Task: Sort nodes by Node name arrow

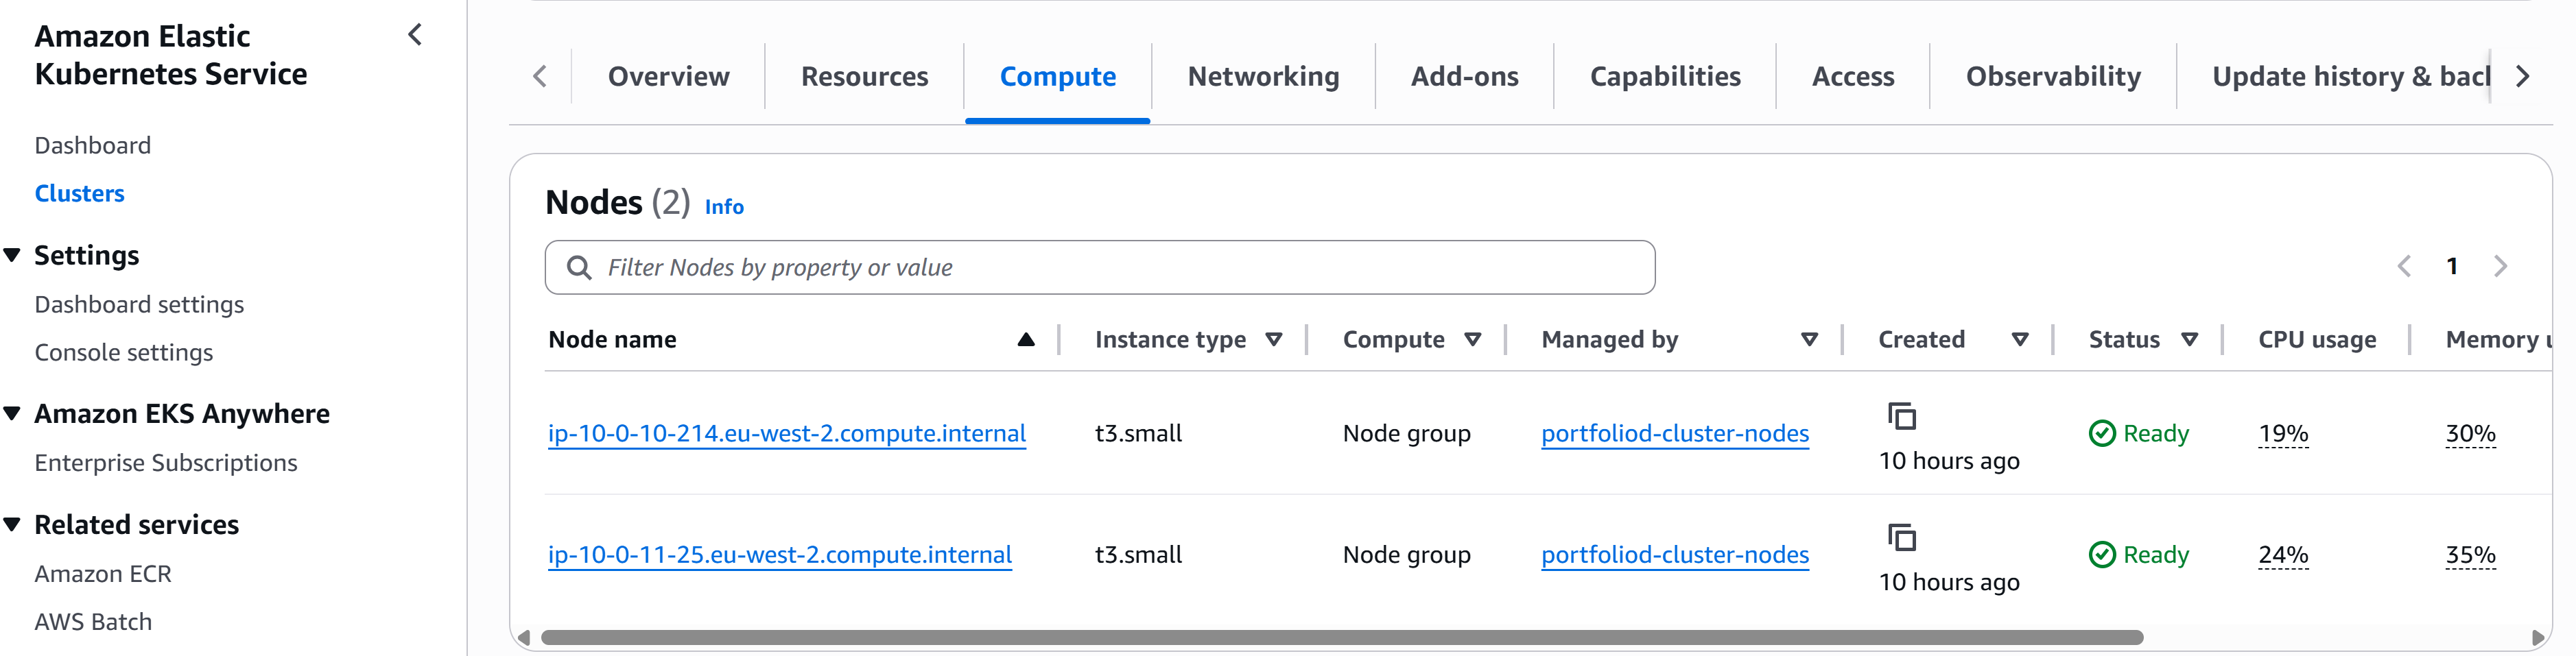Action: [1025, 339]
